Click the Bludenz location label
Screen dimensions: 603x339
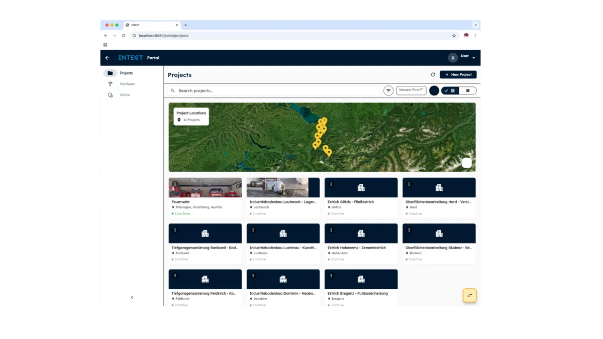[416, 253]
